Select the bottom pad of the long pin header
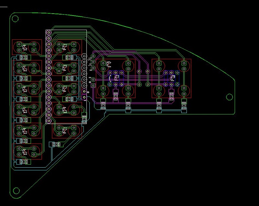Viewport: 259px width, 206px height. coord(49,121)
